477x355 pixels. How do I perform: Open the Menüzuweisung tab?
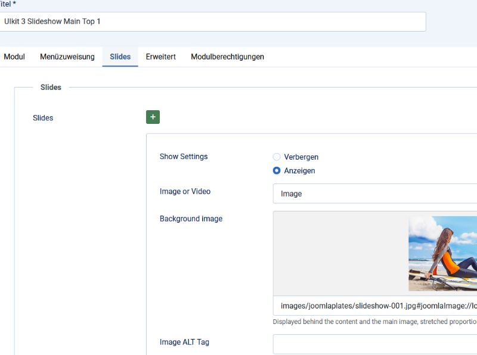tap(67, 57)
